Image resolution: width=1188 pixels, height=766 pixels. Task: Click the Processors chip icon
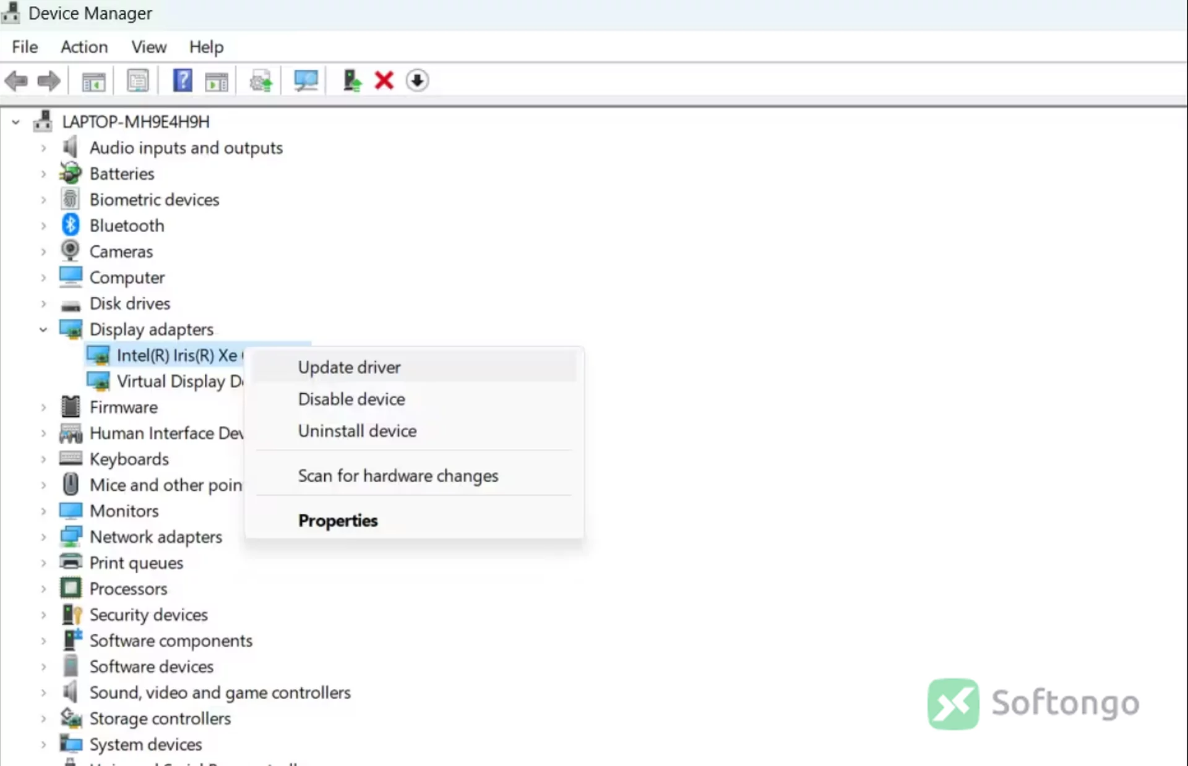[71, 588]
